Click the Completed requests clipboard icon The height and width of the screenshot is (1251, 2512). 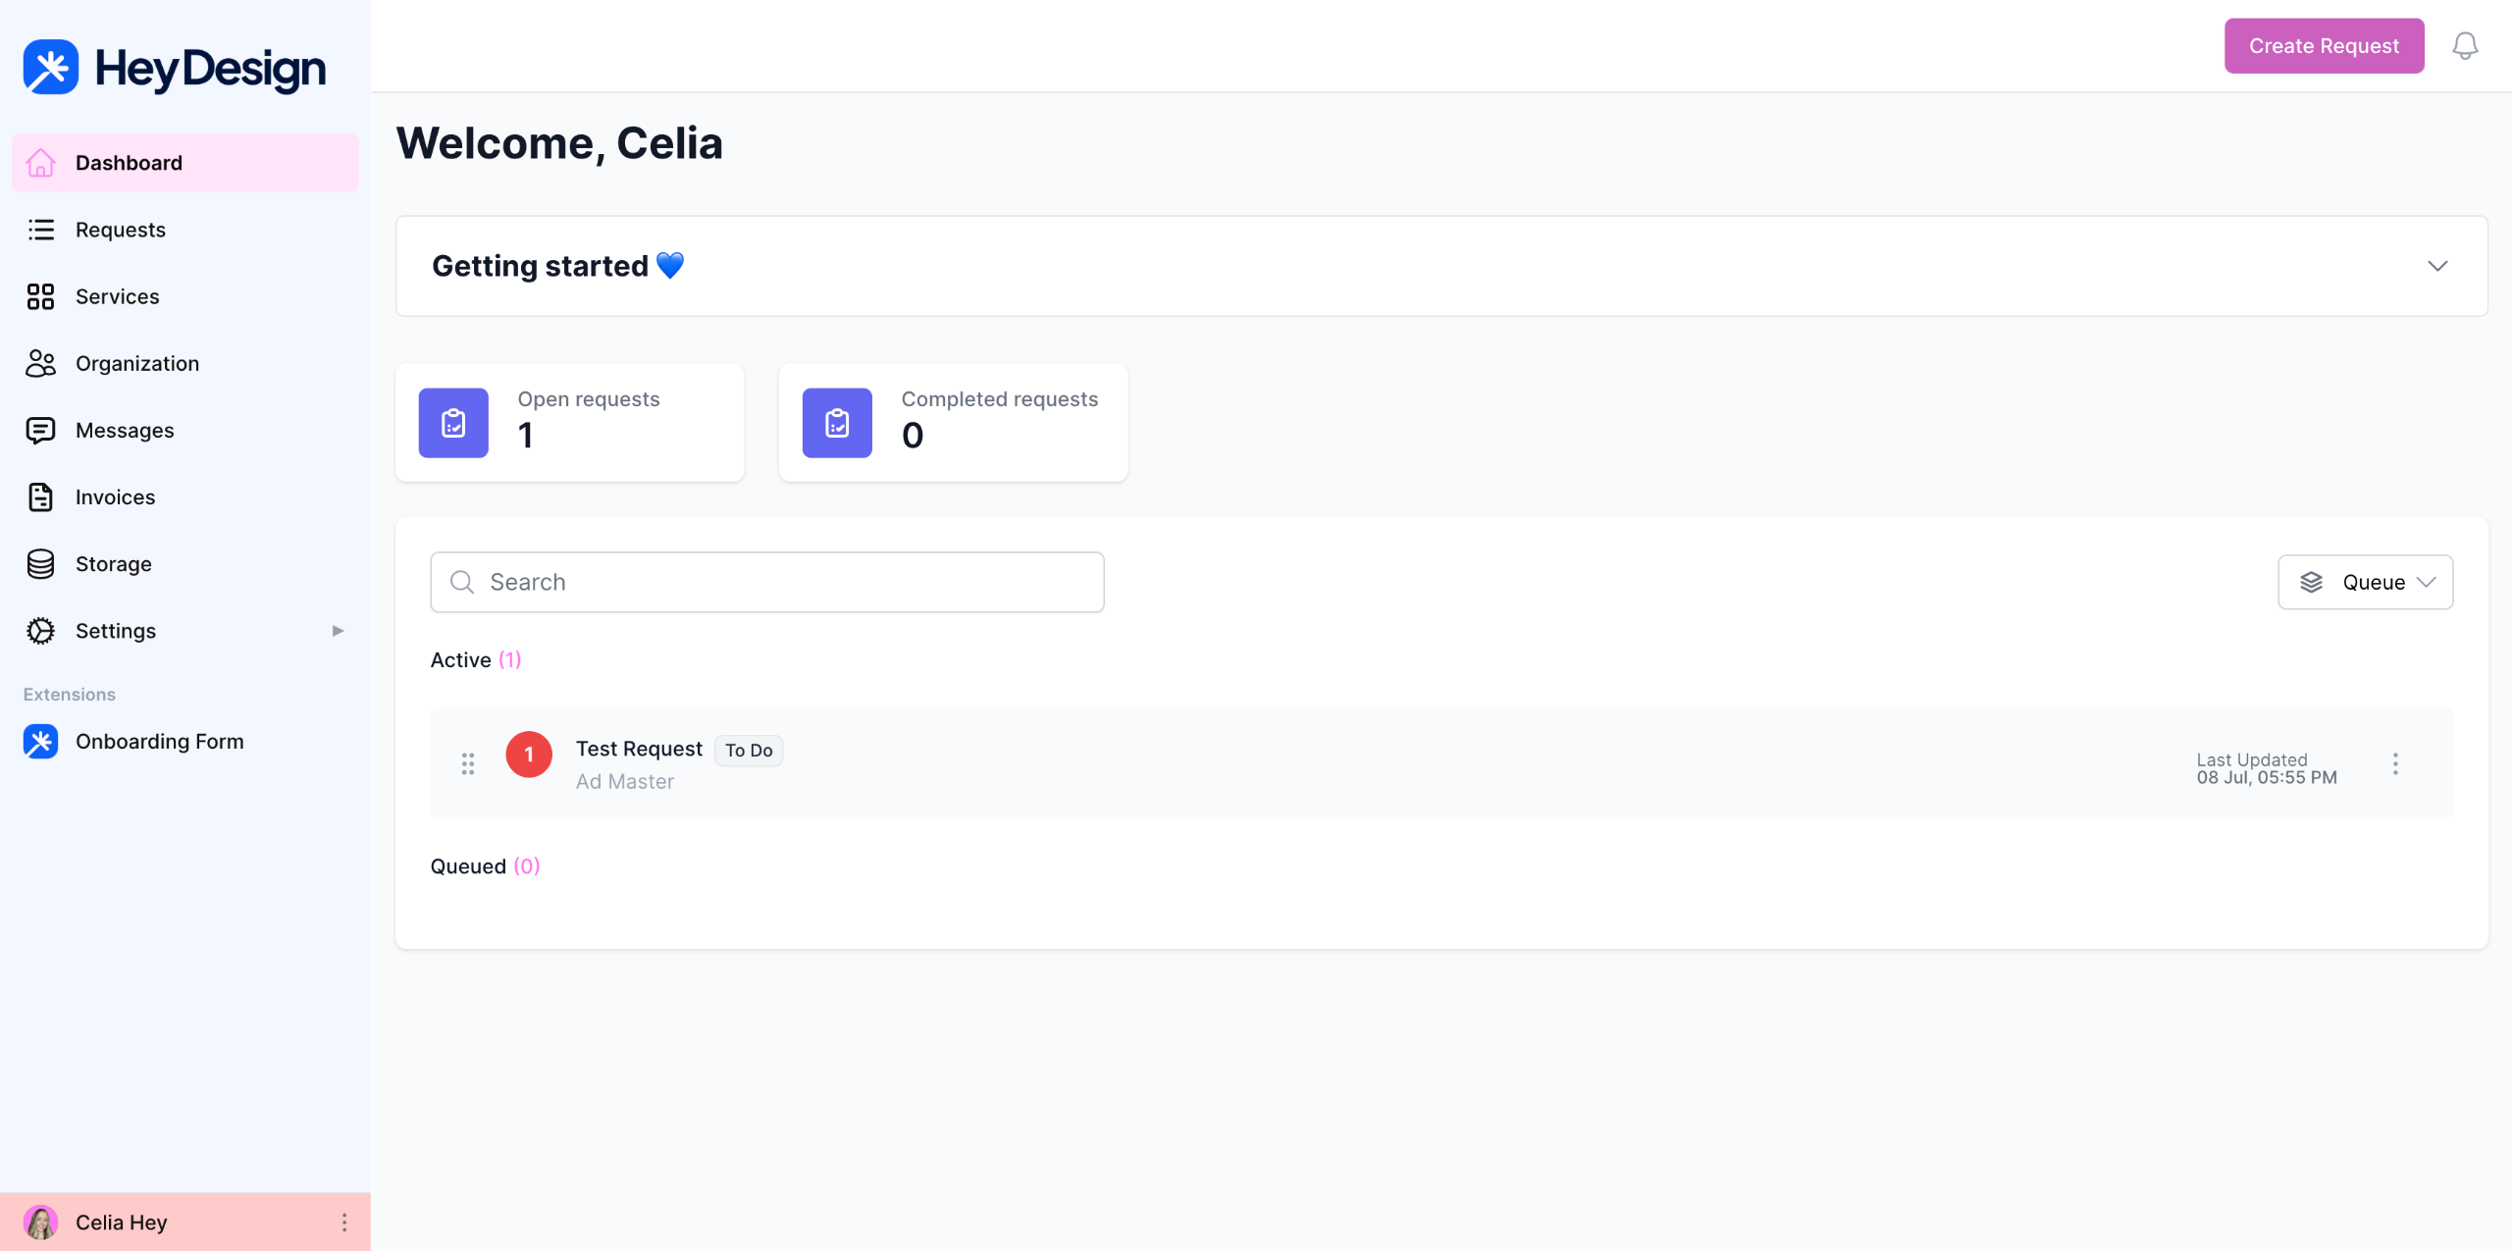[x=837, y=423]
